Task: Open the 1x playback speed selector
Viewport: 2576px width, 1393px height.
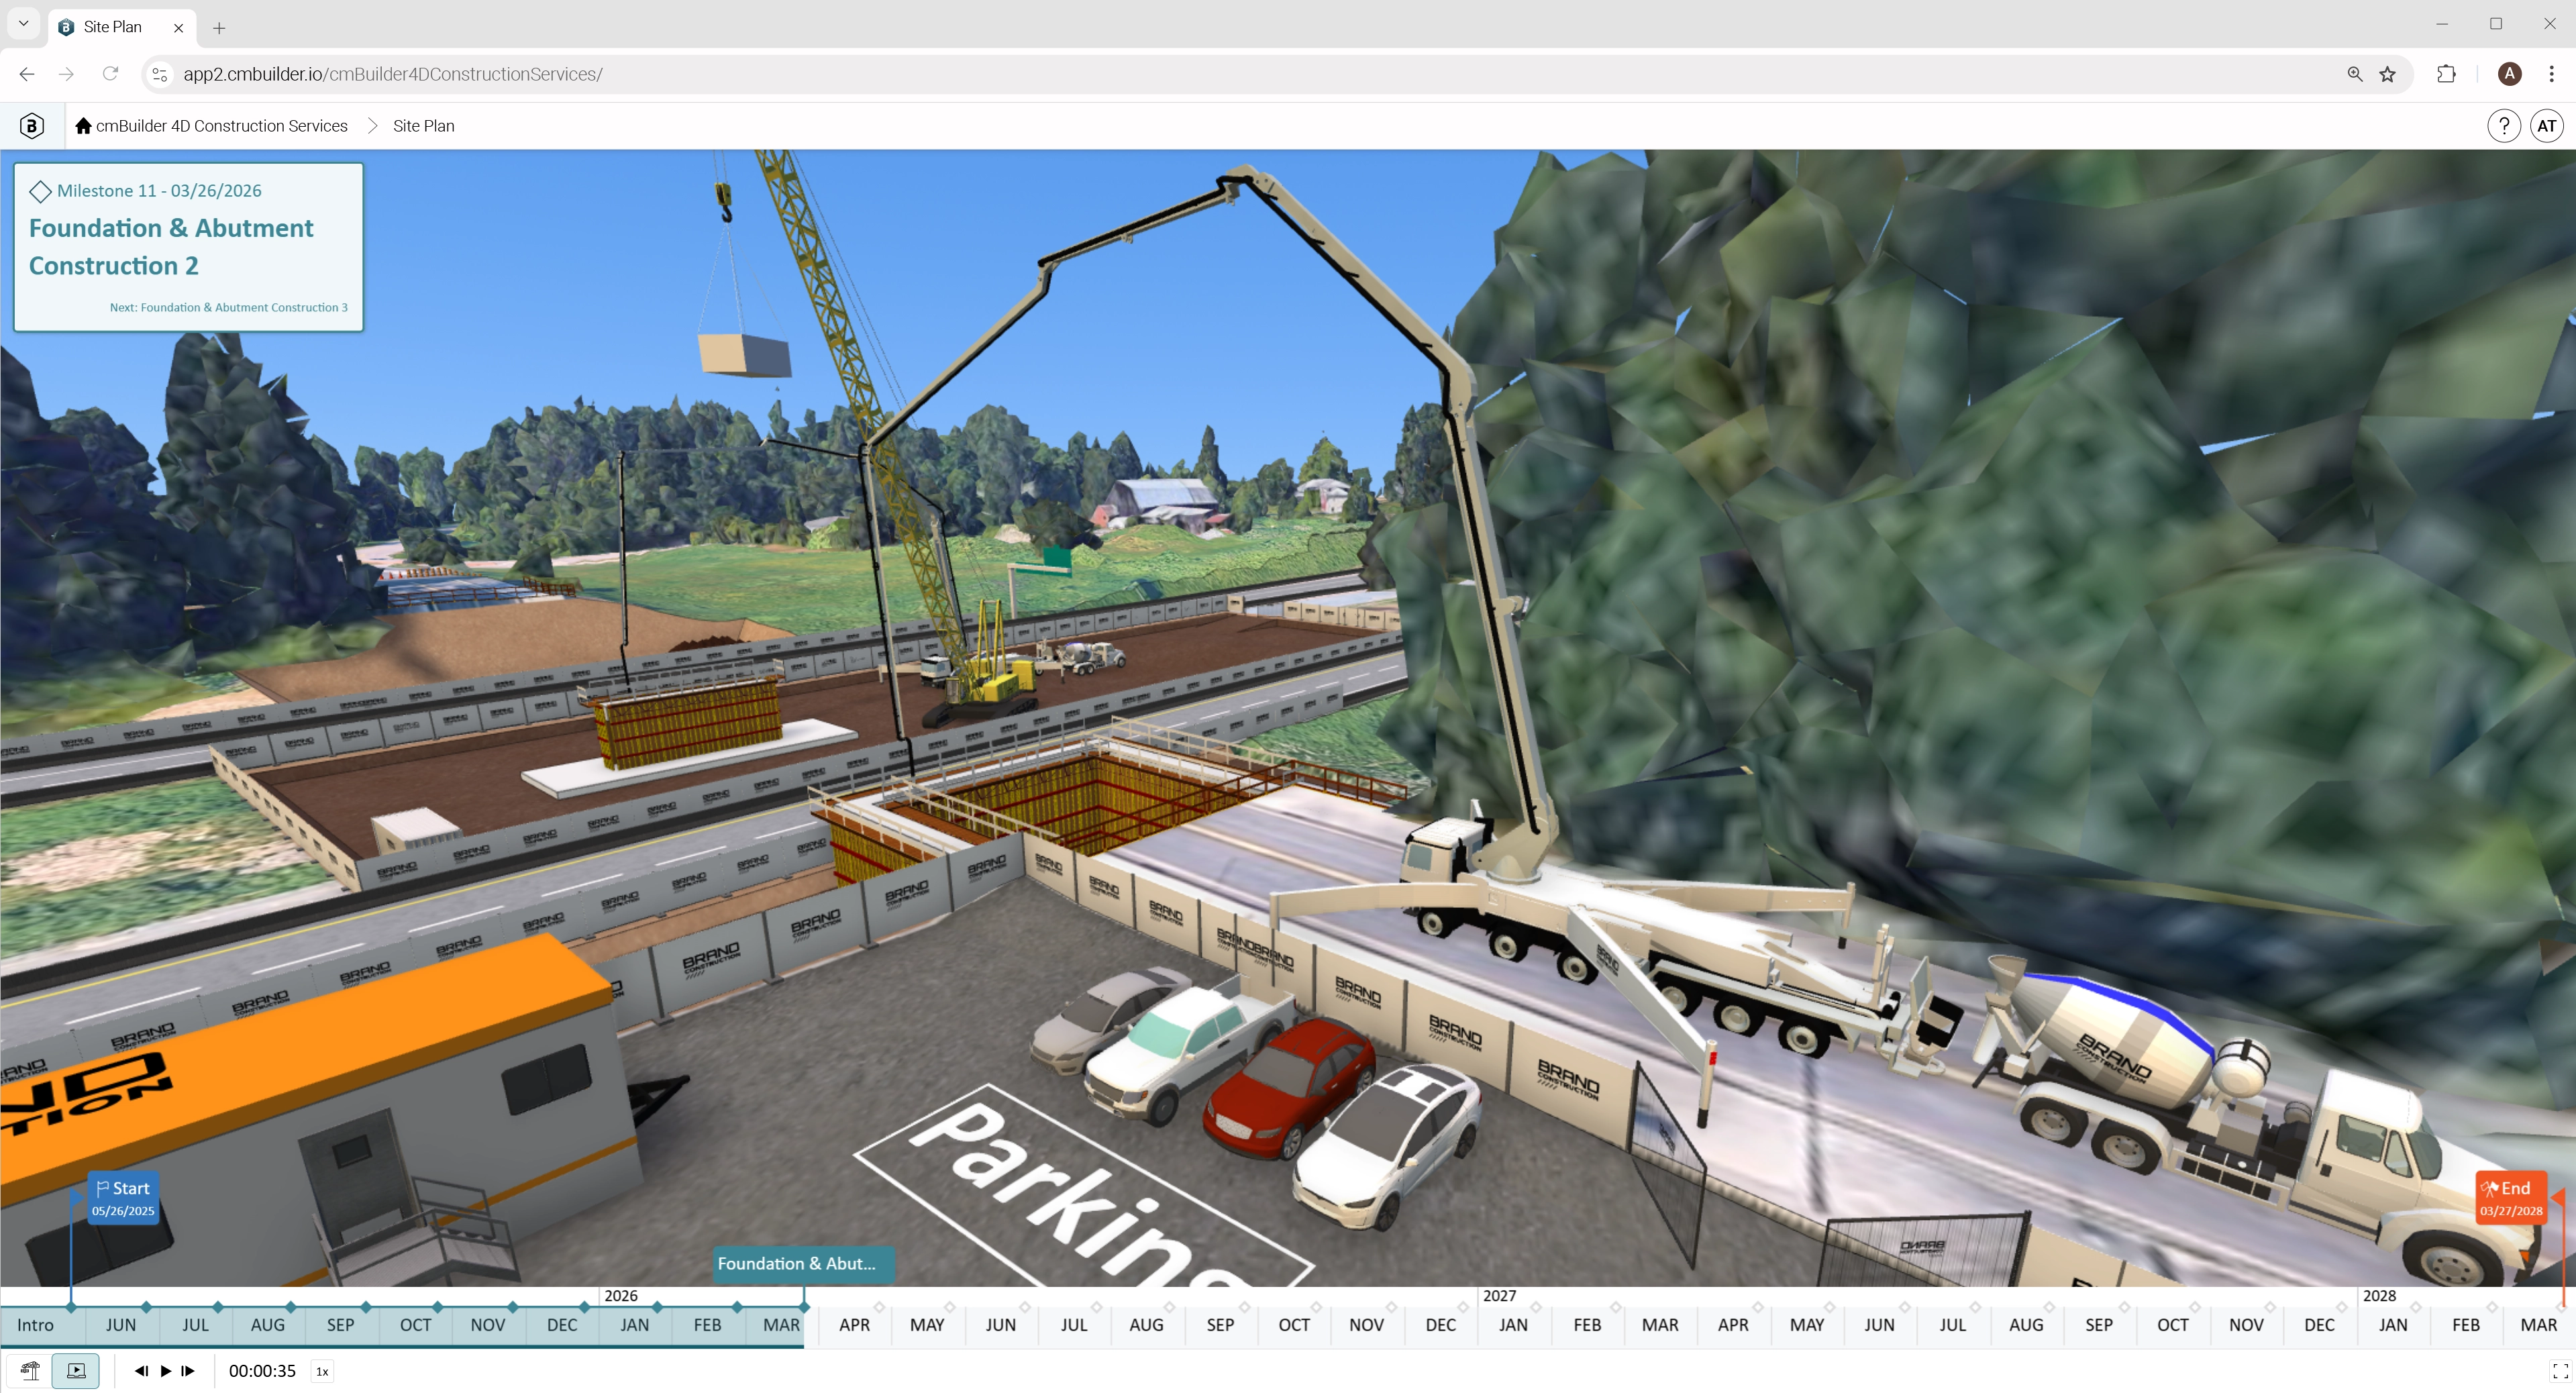Action: pos(322,1372)
